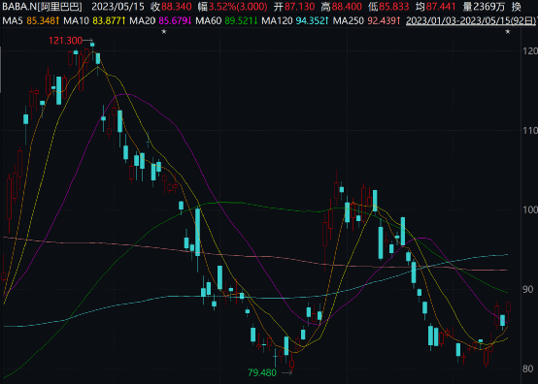Open the BABA.N stock name selector

click(x=42, y=7)
